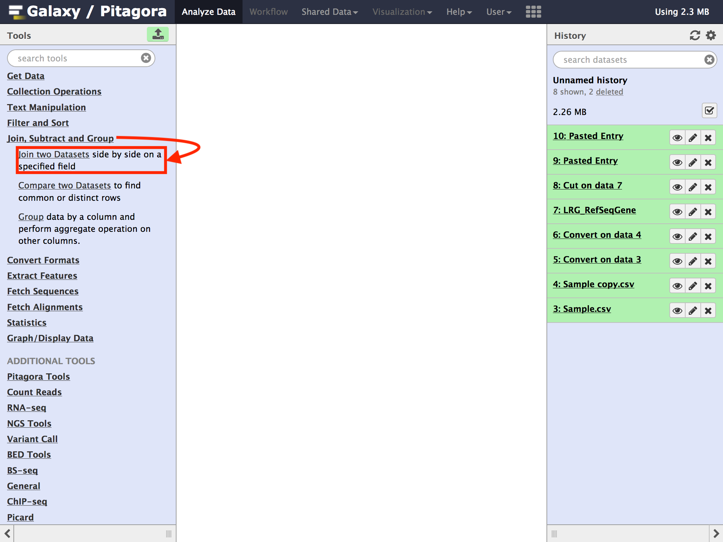Delete the 3: Sample.csv dataset
This screenshot has height=542, width=723.
pyautogui.click(x=708, y=311)
